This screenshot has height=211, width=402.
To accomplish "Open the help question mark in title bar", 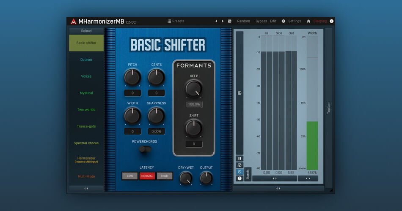I will [331, 21].
